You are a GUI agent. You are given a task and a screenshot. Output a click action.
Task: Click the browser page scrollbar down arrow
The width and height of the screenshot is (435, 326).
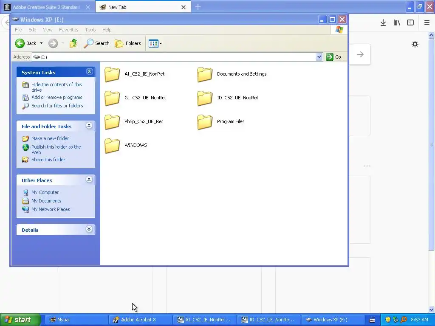coord(431,309)
